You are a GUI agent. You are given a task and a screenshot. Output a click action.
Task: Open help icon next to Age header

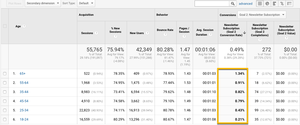pos(24,26)
